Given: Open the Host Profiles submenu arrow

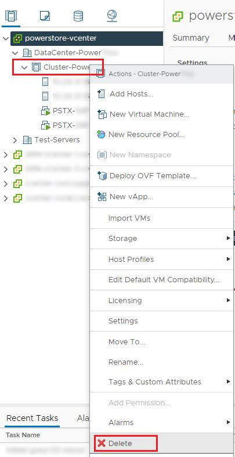Looking at the screenshot, I should coord(228,259).
